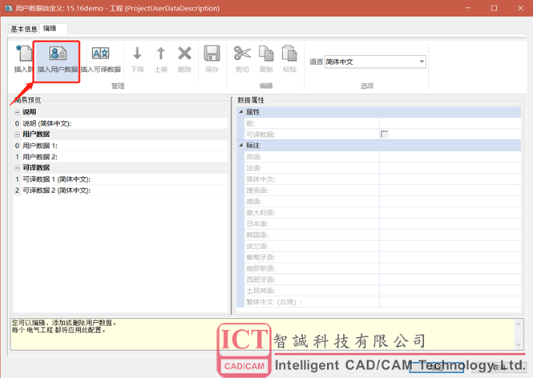
Task: Select the 编辑 tab
Action: pyautogui.click(x=50, y=29)
